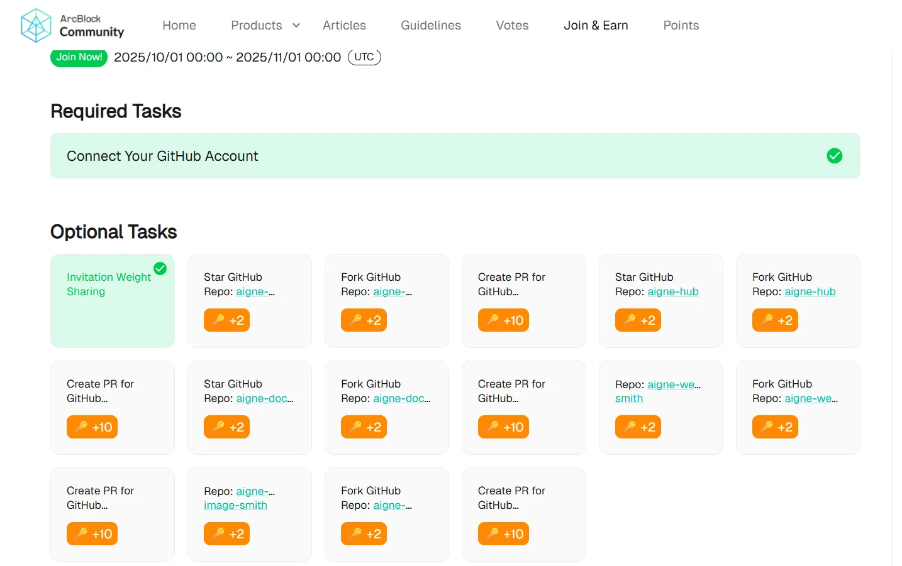Open the aigne-we… link above smith
Image resolution: width=902 pixels, height=566 pixels.
pos(674,384)
